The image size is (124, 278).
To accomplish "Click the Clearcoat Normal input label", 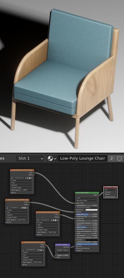I will point(82,248).
